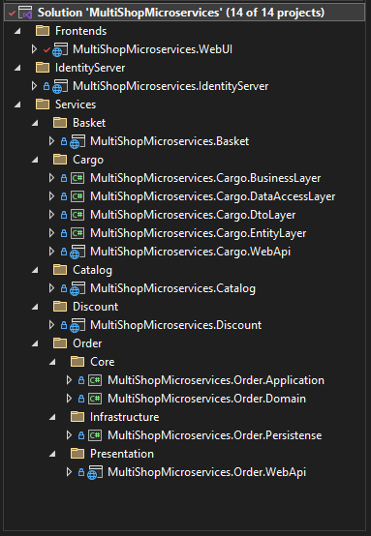Collapse the Order folder node

pos(35,343)
